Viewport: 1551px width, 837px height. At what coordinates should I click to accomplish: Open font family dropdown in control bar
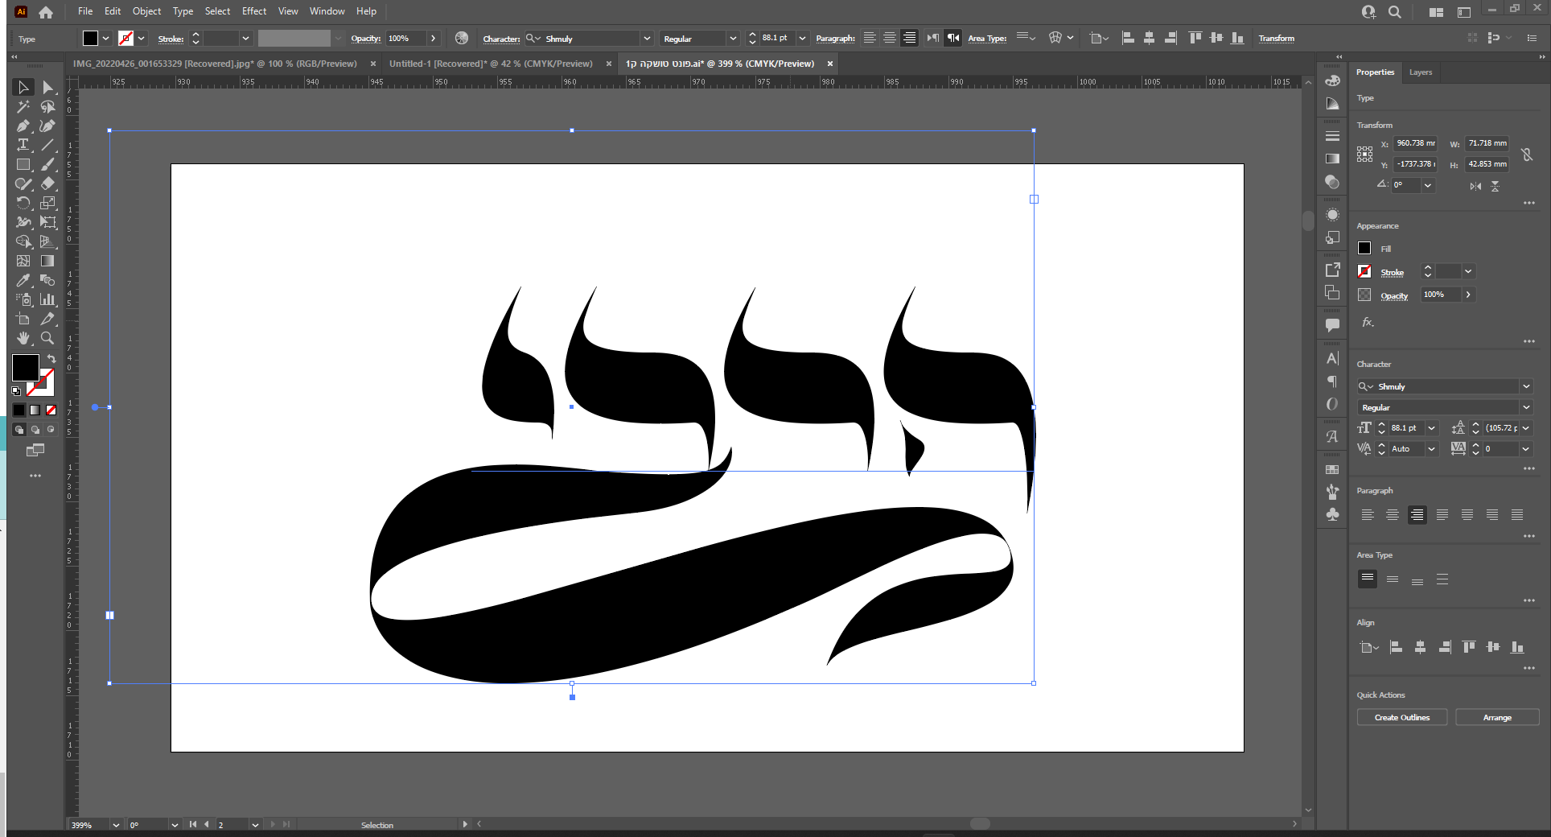coord(647,39)
